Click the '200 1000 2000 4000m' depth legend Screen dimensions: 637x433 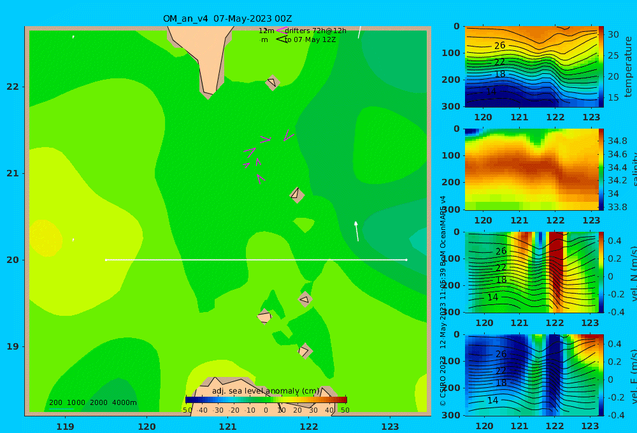pyautogui.click(x=93, y=402)
